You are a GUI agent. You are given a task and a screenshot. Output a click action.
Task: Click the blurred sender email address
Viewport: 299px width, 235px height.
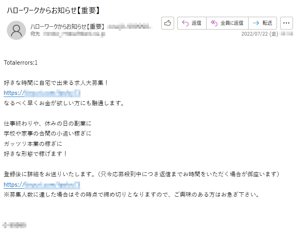129,26
